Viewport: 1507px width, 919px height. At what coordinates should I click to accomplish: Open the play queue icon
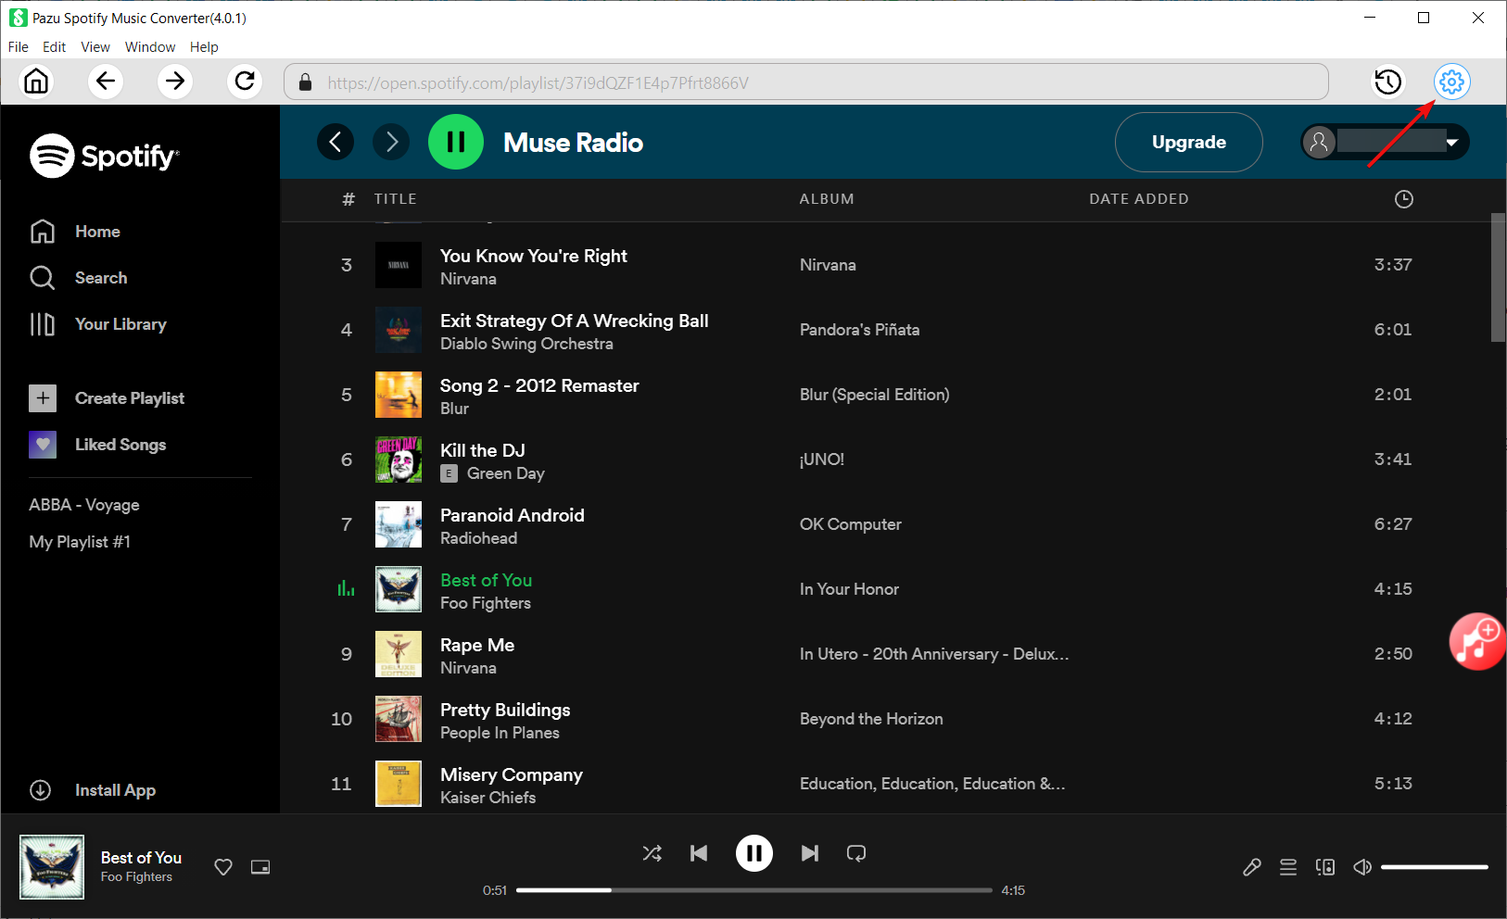point(1288,867)
